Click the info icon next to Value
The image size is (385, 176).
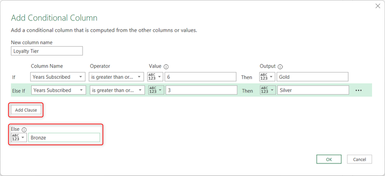(166, 67)
